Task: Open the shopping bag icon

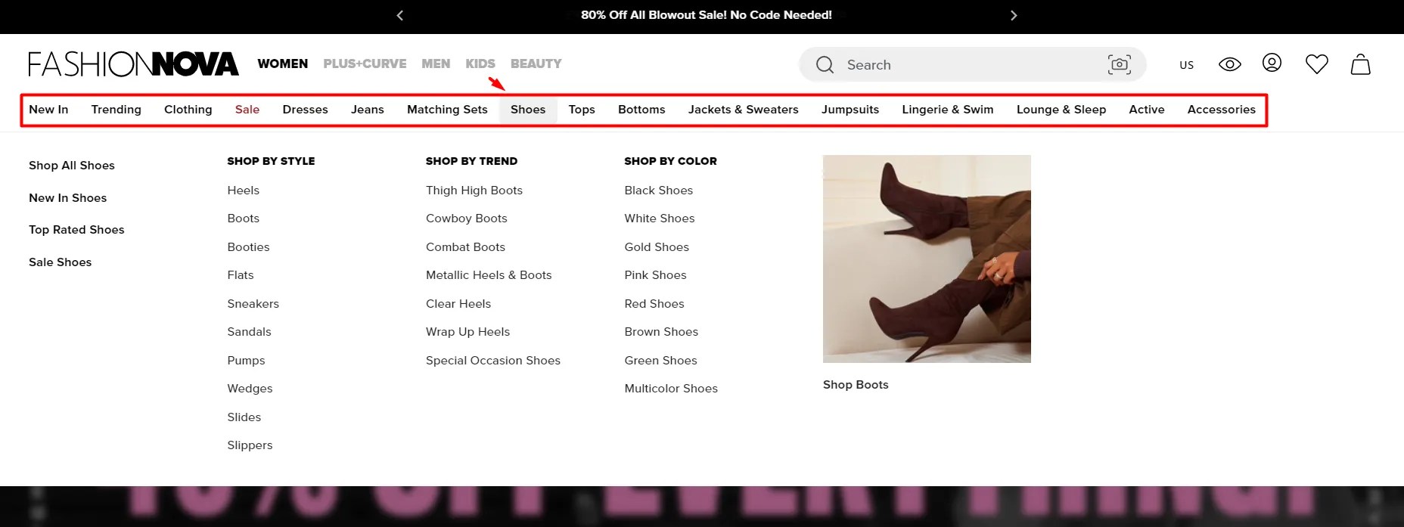Action: (1361, 64)
